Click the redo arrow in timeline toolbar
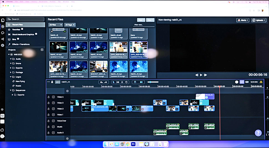Image resolution: width=269 pixels, height=148 pixels. pos(106,82)
